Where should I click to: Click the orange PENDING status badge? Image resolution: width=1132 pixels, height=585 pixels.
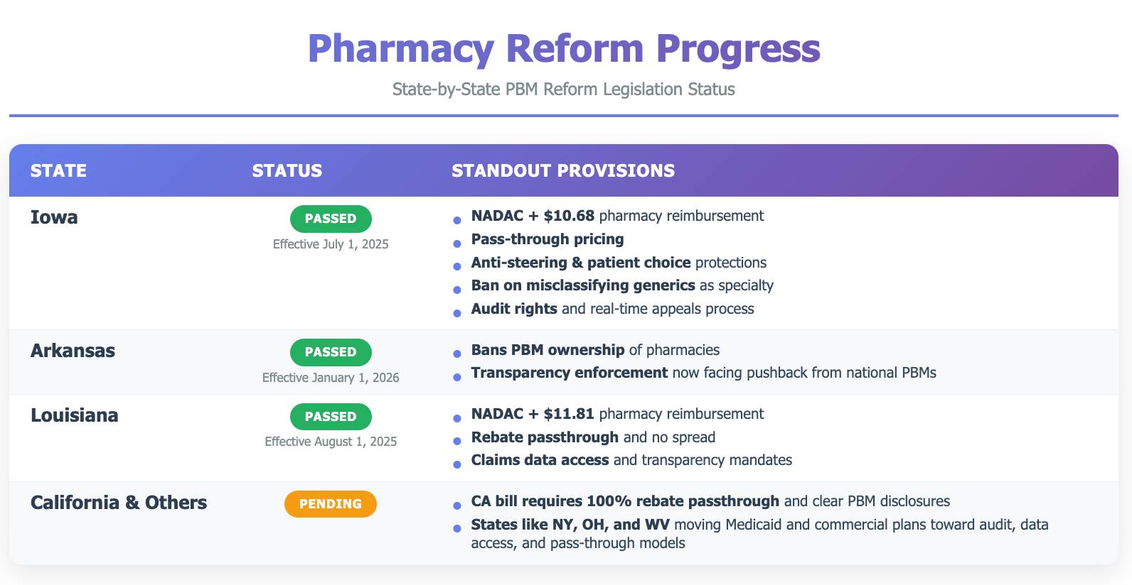pos(331,504)
